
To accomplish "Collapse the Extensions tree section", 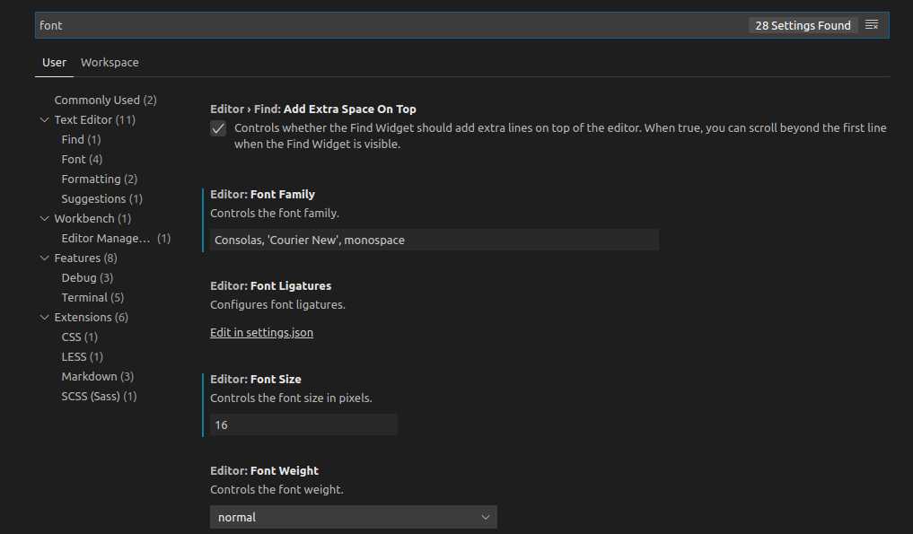I will click(x=45, y=317).
